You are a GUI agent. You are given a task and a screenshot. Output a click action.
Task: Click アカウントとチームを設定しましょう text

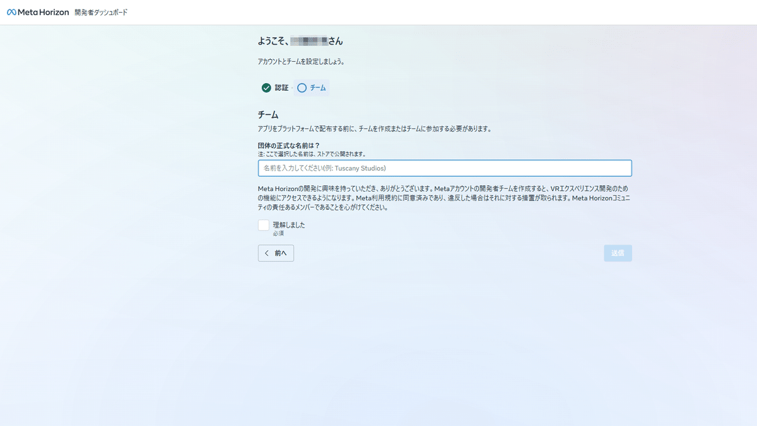[x=301, y=62]
